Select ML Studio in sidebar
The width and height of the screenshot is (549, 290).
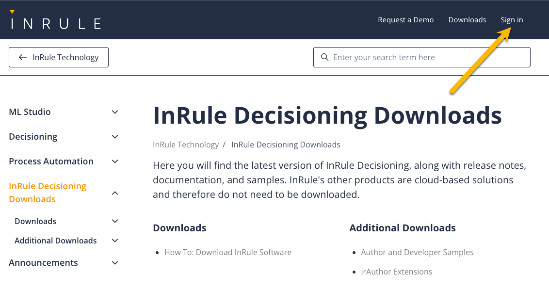[x=30, y=112]
